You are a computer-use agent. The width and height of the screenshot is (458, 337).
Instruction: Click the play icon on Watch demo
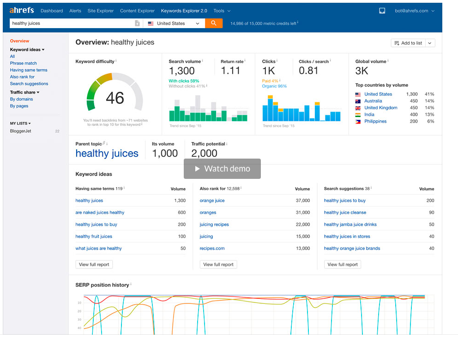click(x=198, y=169)
